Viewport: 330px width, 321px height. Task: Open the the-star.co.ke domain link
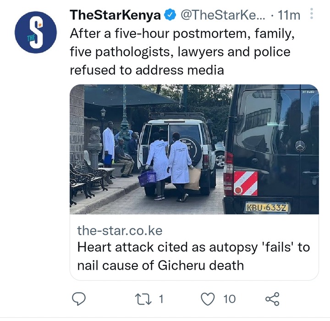[120, 231]
